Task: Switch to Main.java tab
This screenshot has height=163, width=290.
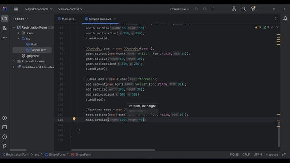Action: pos(66,19)
